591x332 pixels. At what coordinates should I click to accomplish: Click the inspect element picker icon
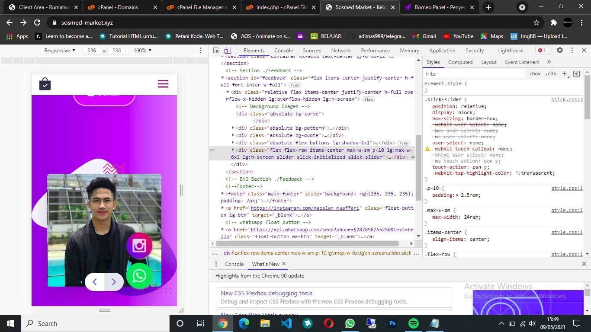(x=216, y=51)
